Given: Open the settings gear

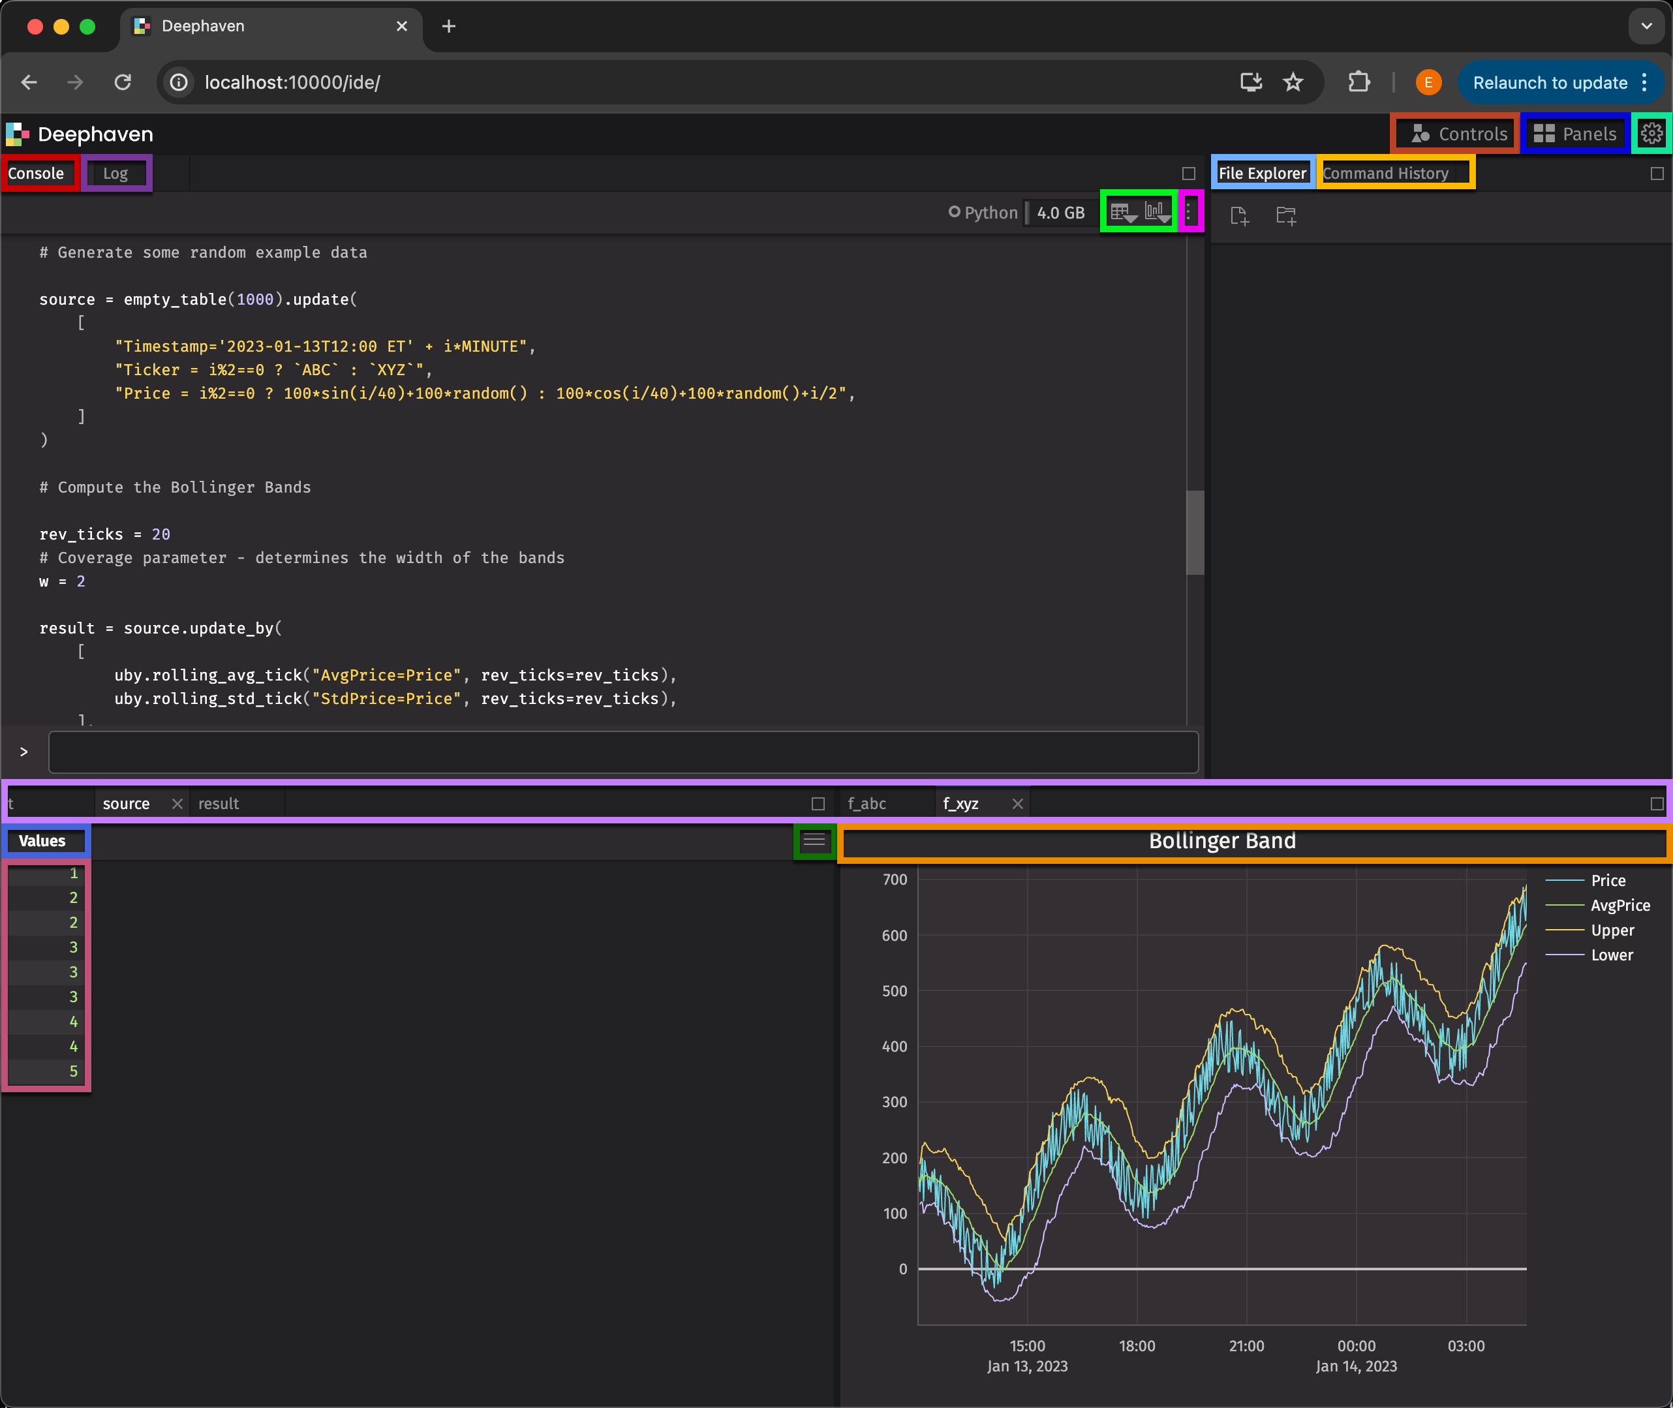Looking at the screenshot, I should tap(1651, 133).
